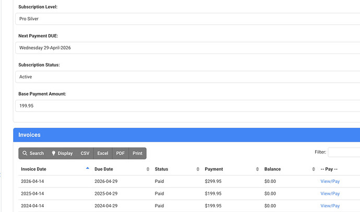Image resolution: width=360 pixels, height=212 pixels.
Task: Click Paid status in 2025-04-14 row
Action: pos(159,194)
